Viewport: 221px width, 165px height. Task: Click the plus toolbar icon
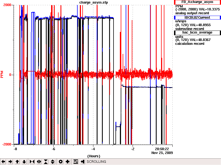click(67, 162)
